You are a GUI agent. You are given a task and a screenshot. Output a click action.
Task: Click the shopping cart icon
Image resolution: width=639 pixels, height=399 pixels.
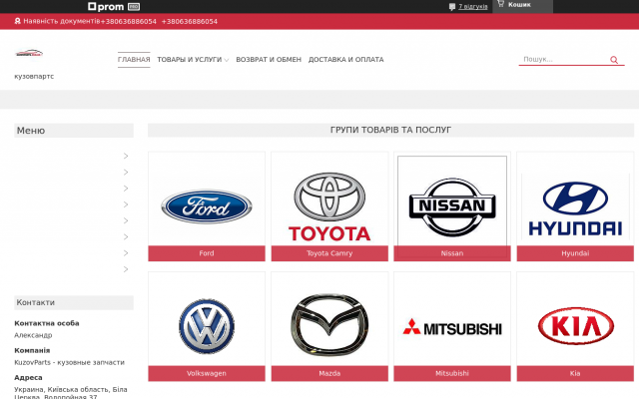click(501, 4)
